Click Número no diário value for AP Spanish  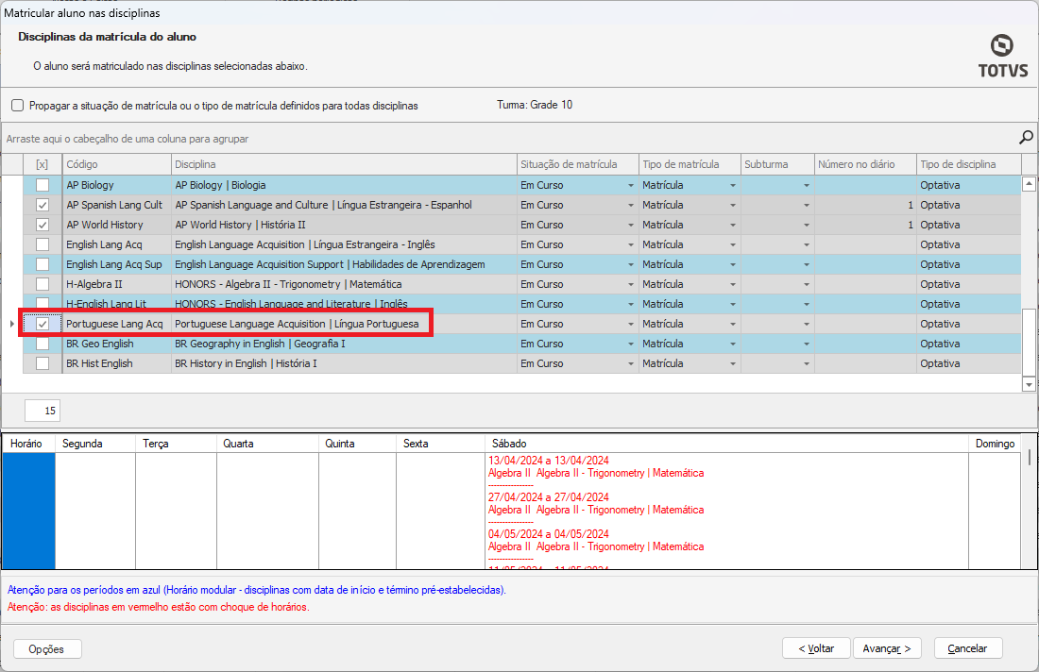tap(865, 205)
